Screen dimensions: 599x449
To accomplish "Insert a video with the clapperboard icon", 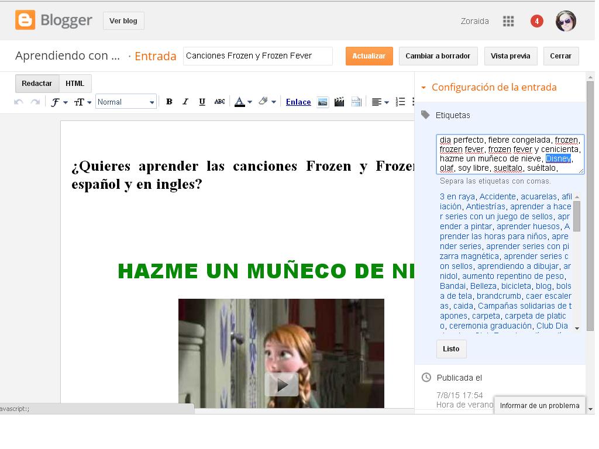I will (339, 102).
